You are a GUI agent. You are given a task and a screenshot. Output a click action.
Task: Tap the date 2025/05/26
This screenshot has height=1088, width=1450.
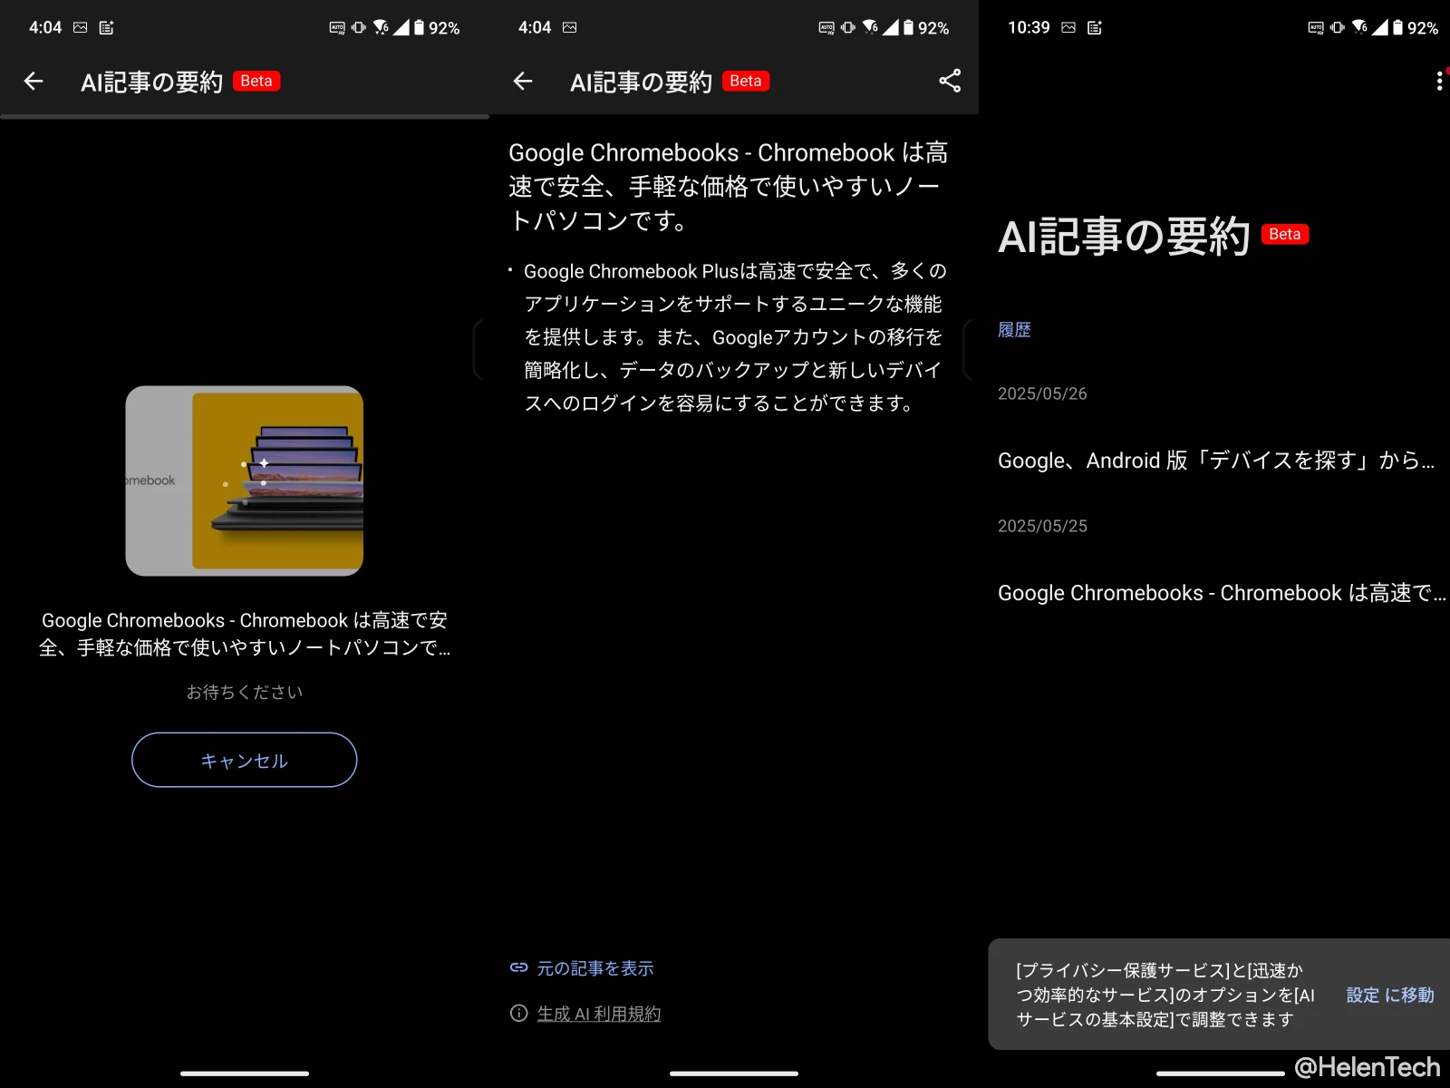tap(1042, 393)
